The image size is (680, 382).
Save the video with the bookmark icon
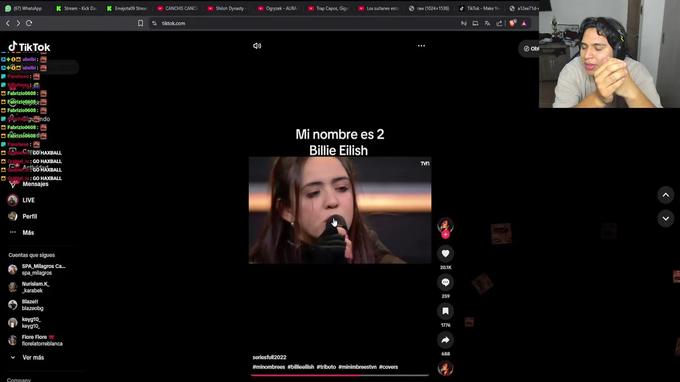pos(445,311)
